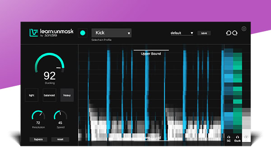Click the Resolution knob
This screenshot has height=168, width=271.
tap(38, 115)
